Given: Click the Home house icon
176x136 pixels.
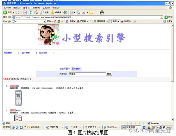Looking at the screenshot, I should click(36, 12).
